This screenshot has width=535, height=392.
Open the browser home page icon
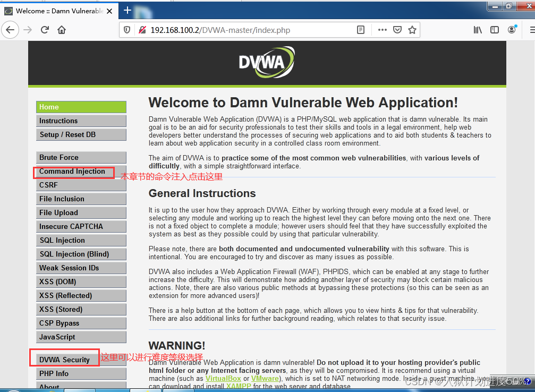[x=62, y=30]
